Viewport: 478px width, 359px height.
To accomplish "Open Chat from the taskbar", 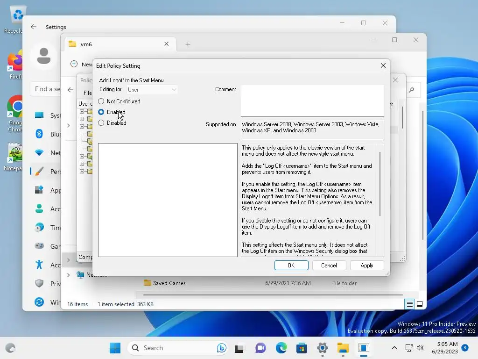I will tap(260, 348).
